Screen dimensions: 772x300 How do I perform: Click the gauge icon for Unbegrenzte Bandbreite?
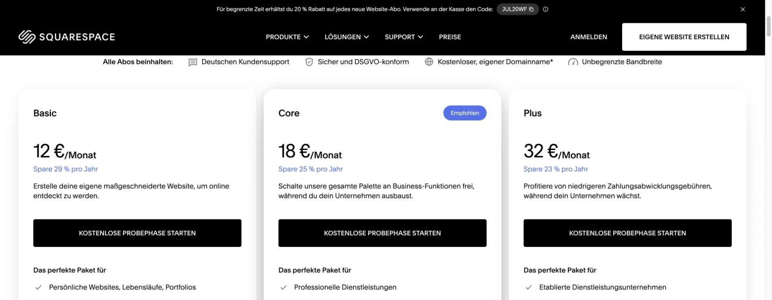coord(573,62)
